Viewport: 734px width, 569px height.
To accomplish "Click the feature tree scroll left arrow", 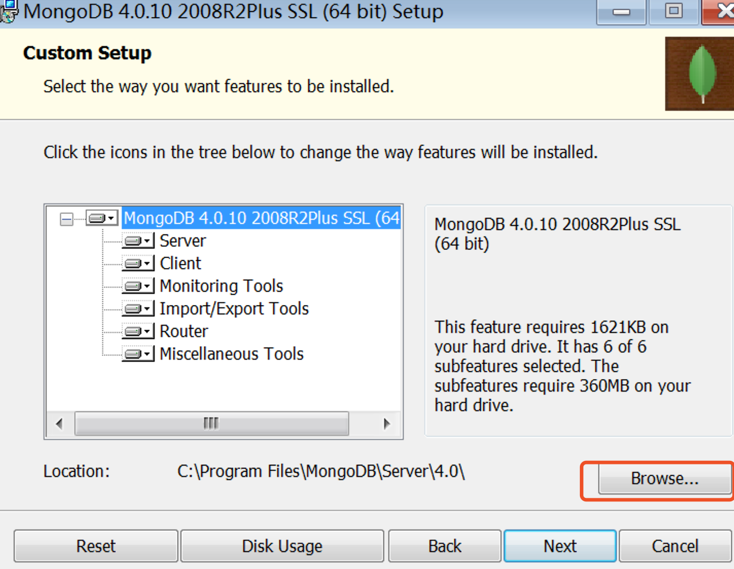I will [59, 424].
